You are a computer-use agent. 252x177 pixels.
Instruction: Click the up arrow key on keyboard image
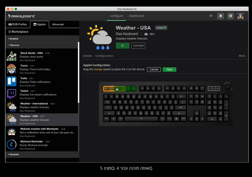[x=196, y=113]
